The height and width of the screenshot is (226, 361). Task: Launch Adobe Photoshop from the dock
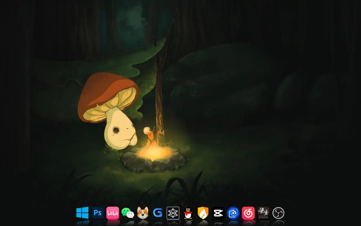coord(98,213)
